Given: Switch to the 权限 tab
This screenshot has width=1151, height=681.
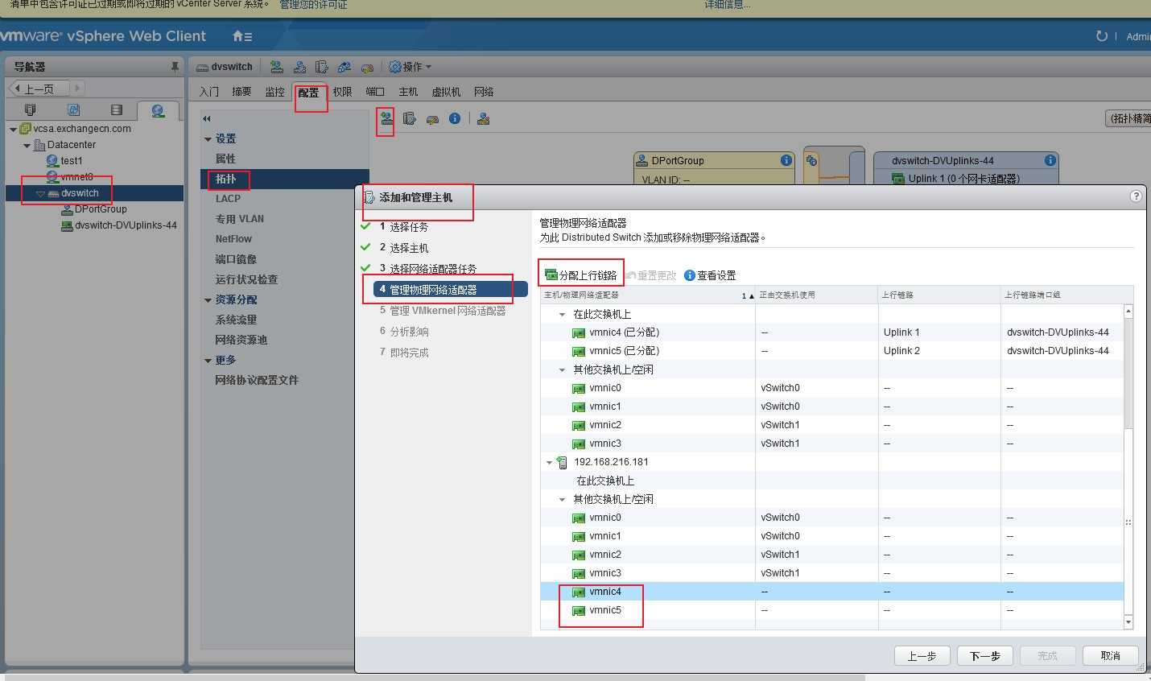Looking at the screenshot, I should [x=343, y=92].
